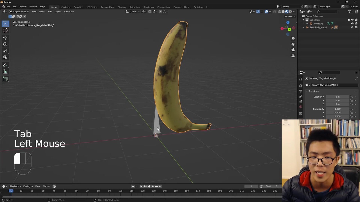
Task: Select the Add Cube tool
Action: 5,79
